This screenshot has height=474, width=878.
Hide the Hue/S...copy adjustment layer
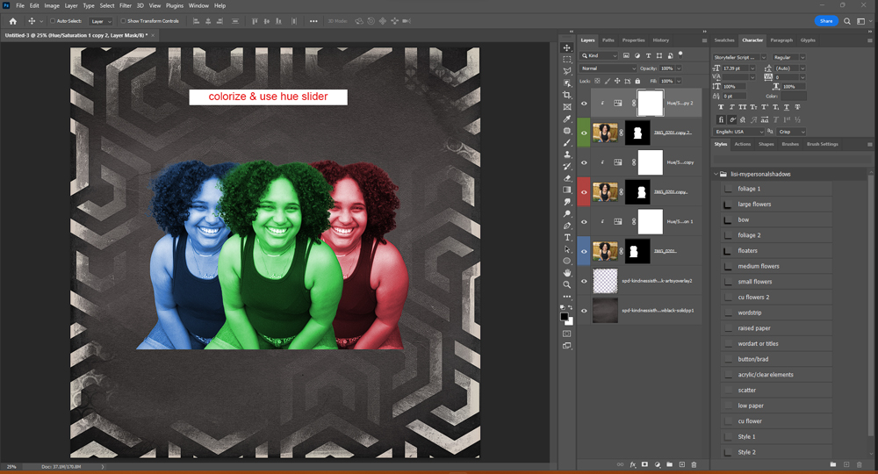[584, 163]
